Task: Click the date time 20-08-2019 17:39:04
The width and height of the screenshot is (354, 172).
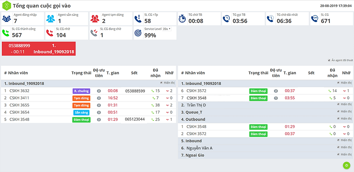Action: tap(336, 6)
